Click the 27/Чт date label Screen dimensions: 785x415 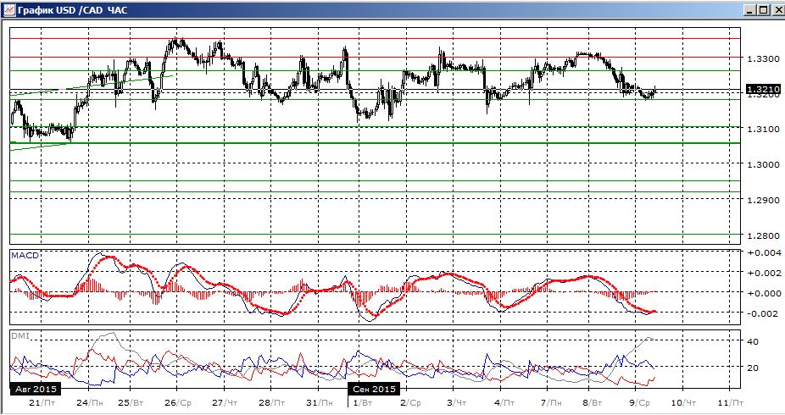(225, 402)
